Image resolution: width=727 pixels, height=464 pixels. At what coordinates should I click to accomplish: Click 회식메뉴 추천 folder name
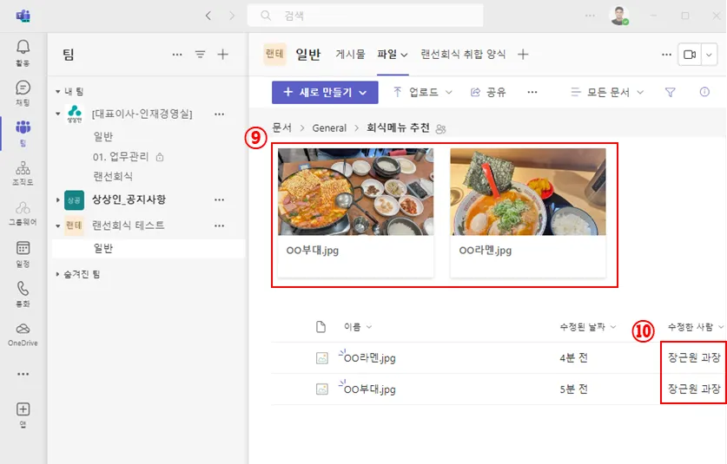(399, 127)
